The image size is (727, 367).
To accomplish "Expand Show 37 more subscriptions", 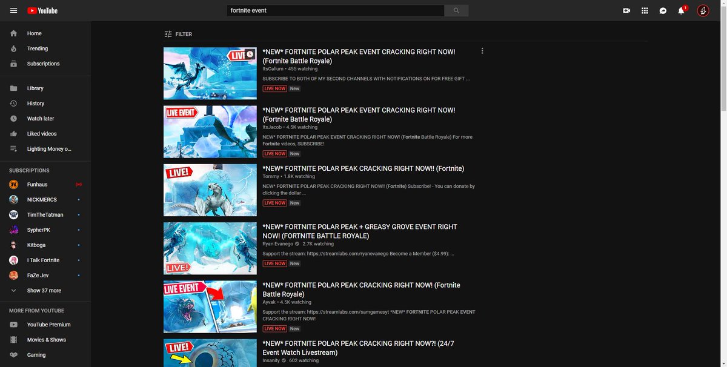I will click(45, 291).
